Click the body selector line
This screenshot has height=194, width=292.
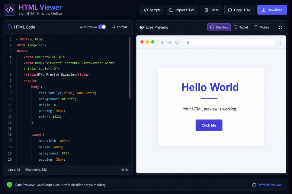(x=37, y=87)
